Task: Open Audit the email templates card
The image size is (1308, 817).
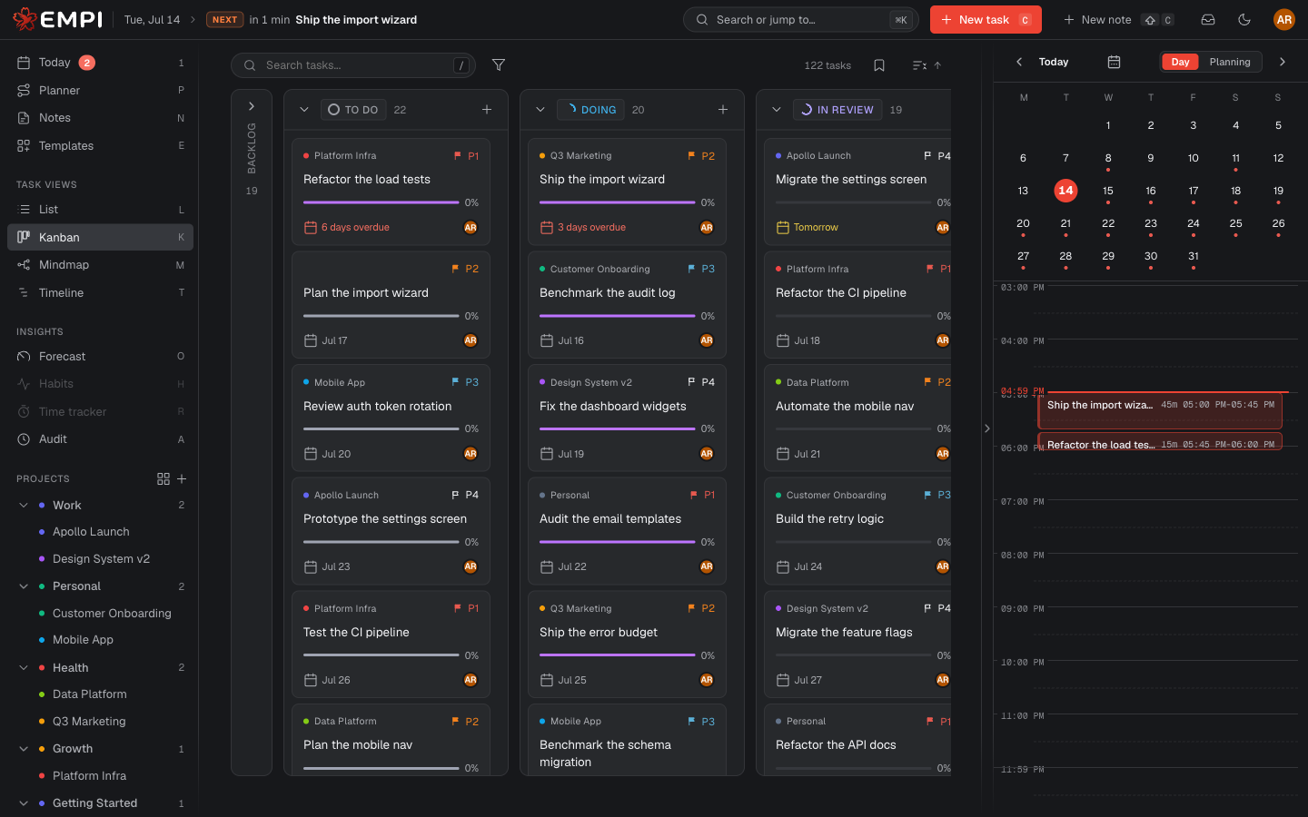Action: click(x=627, y=531)
